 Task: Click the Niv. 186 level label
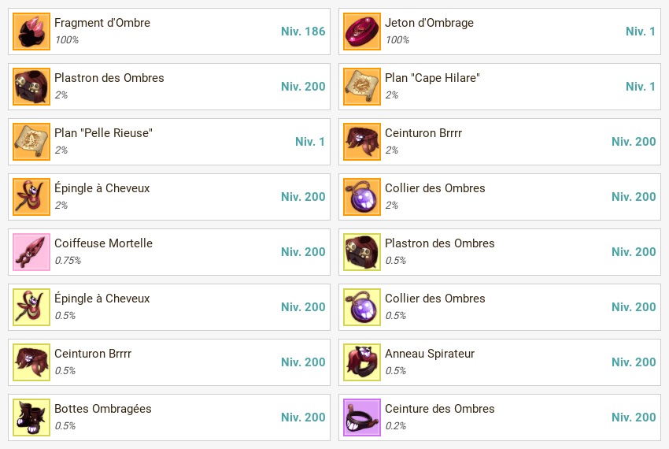(303, 32)
